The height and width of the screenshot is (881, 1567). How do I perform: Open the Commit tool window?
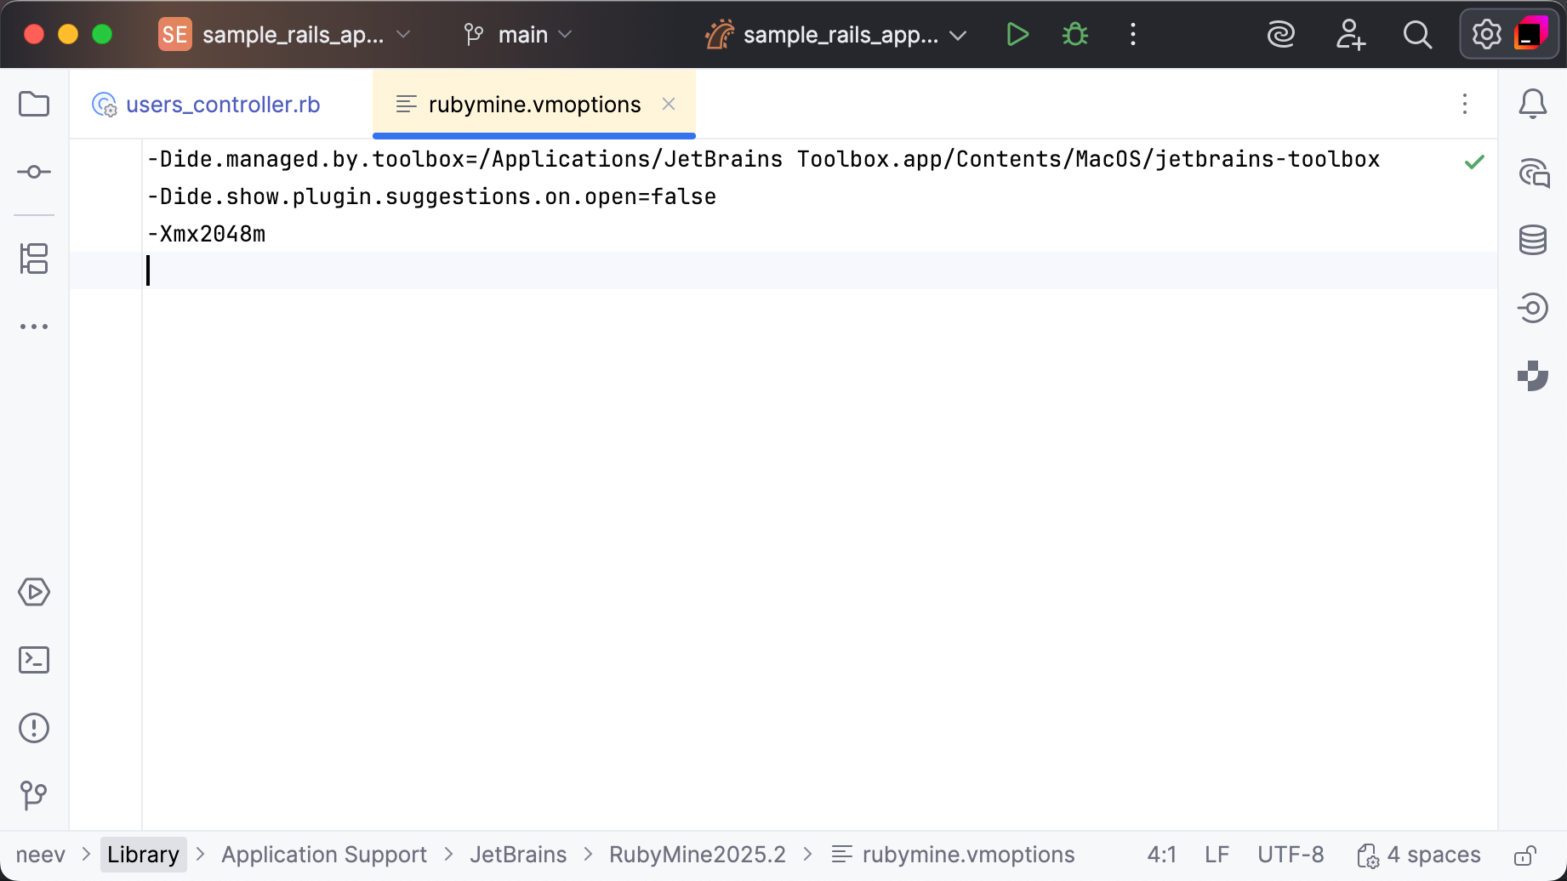[x=34, y=171]
